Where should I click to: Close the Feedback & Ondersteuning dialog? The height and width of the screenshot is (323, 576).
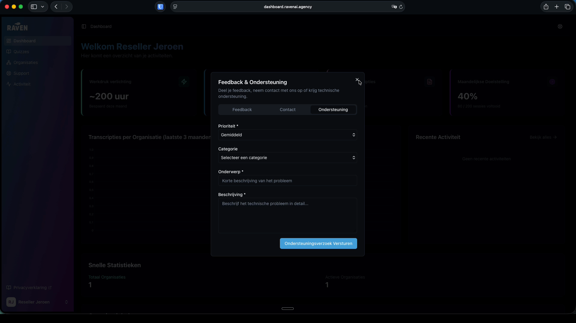(x=357, y=80)
